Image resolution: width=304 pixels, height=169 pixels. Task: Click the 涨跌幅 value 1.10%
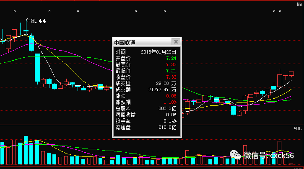170,102
